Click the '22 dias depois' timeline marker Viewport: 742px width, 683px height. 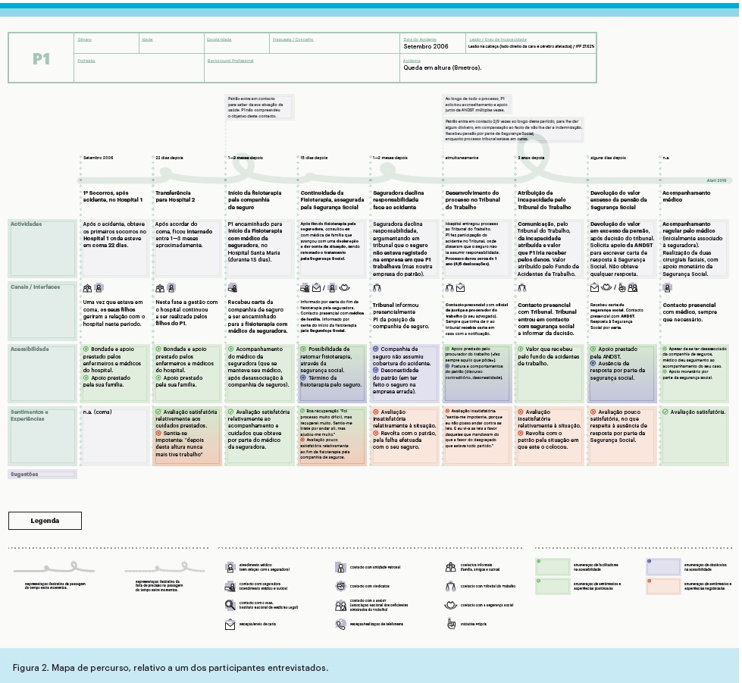tap(169, 158)
